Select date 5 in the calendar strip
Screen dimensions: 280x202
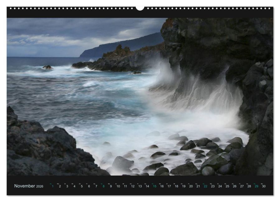pyautogui.click(x=82, y=186)
